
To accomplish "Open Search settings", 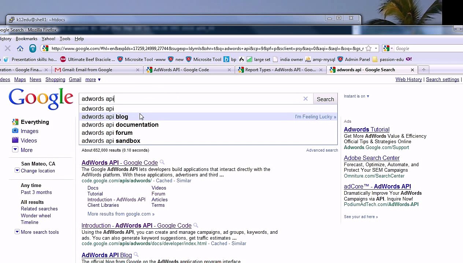I will pos(442,80).
